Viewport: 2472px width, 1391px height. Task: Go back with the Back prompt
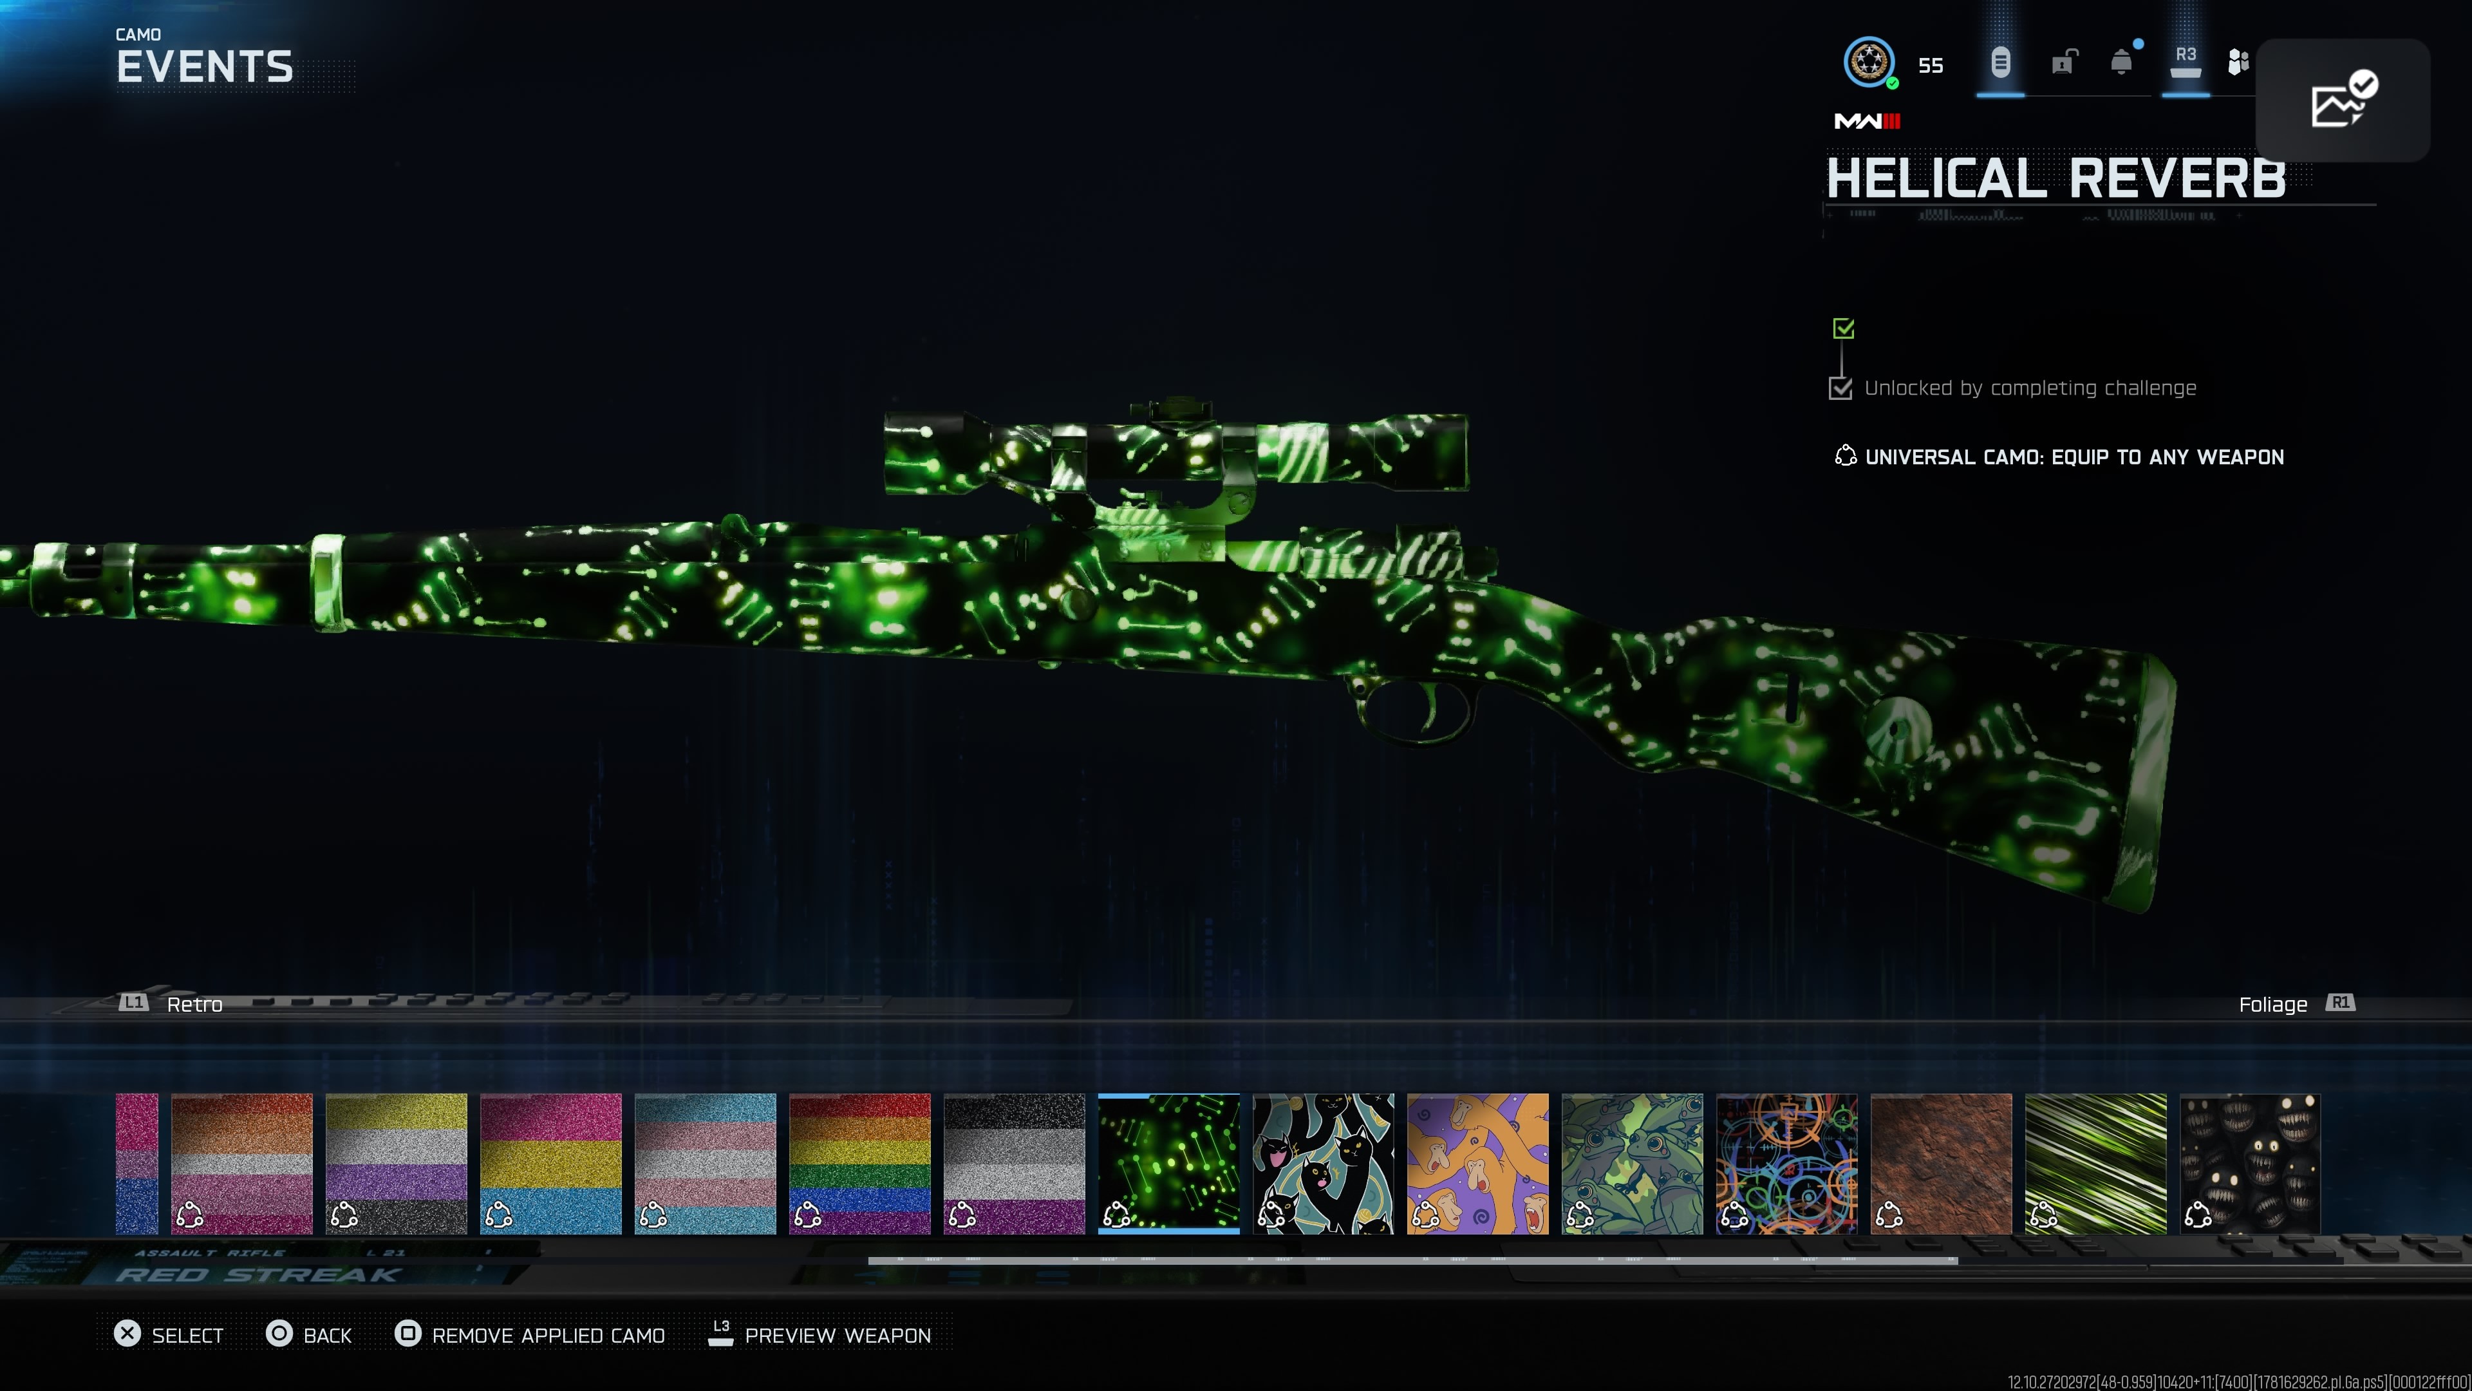coord(309,1336)
